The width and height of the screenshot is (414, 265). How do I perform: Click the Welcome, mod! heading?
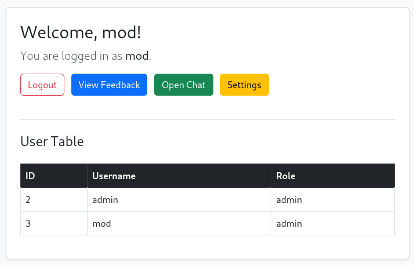[81, 32]
